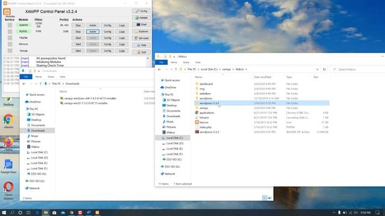Launch Shell from XAMPP Control Panel
Viewport: 385px width, 216px height.
[x=141, y=25]
